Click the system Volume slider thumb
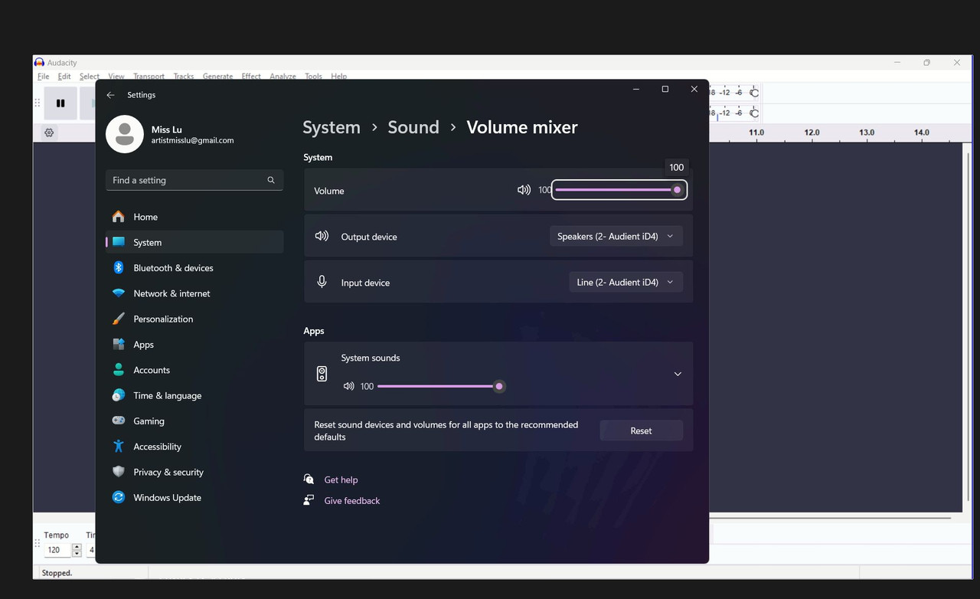The image size is (980, 599). coord(677,190)
